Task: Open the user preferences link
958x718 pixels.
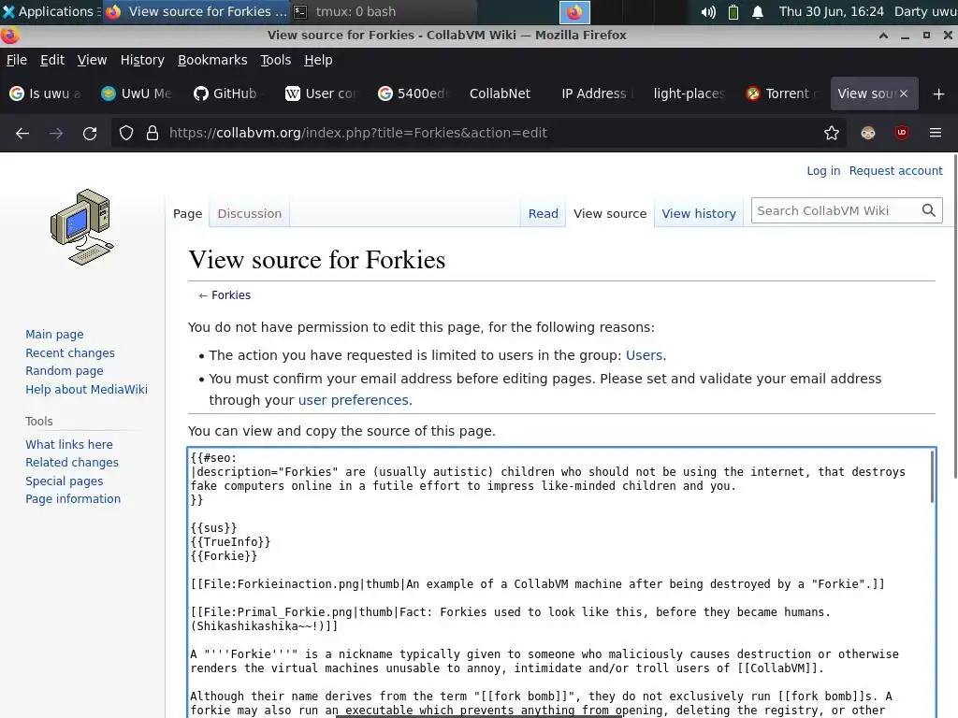Action: 353,400
